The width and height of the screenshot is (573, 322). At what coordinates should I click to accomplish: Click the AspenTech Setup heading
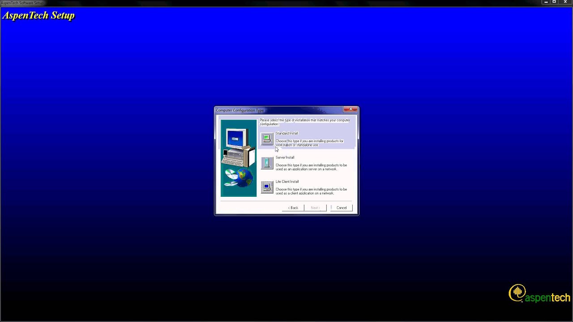pos(38,16)
